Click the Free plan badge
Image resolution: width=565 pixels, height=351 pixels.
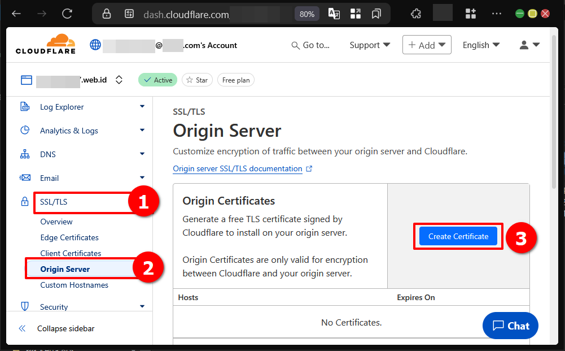236,80
